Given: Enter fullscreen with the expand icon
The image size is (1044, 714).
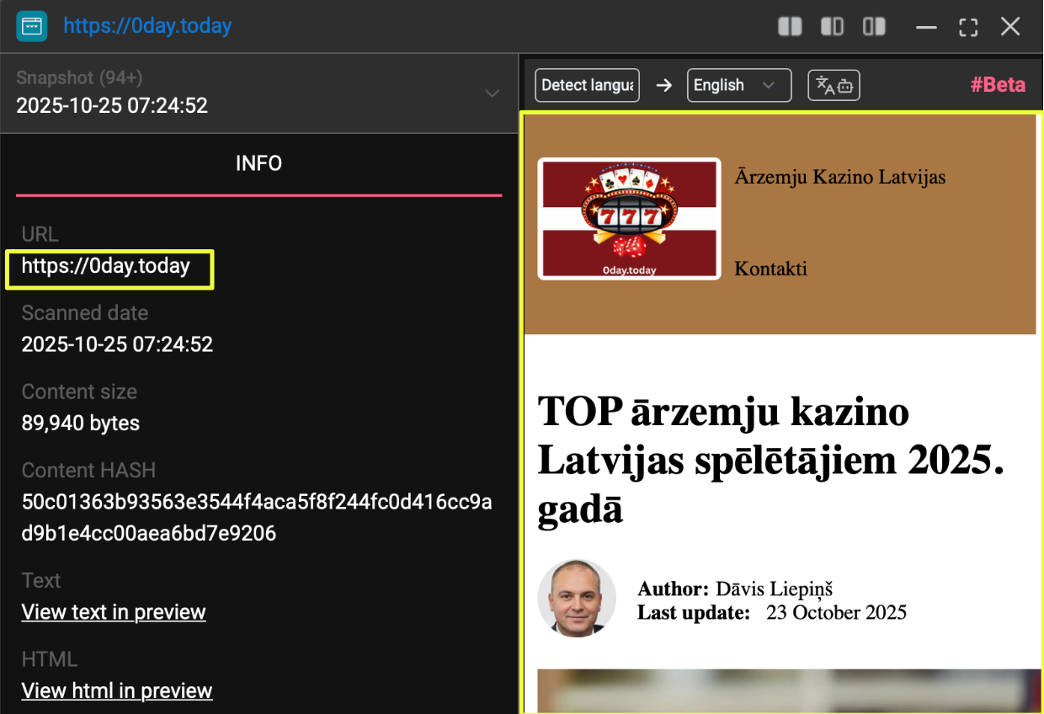Looking at the screenshot, I should pyautogui.click(x=968, y=27).
